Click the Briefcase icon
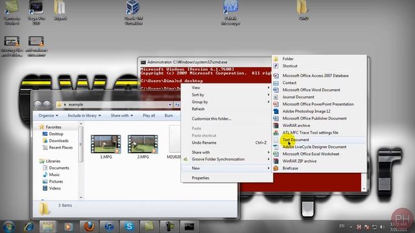 276,168
